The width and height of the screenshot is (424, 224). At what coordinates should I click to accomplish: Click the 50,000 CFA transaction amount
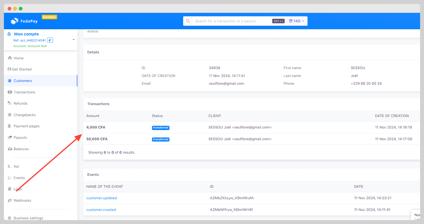97,139
